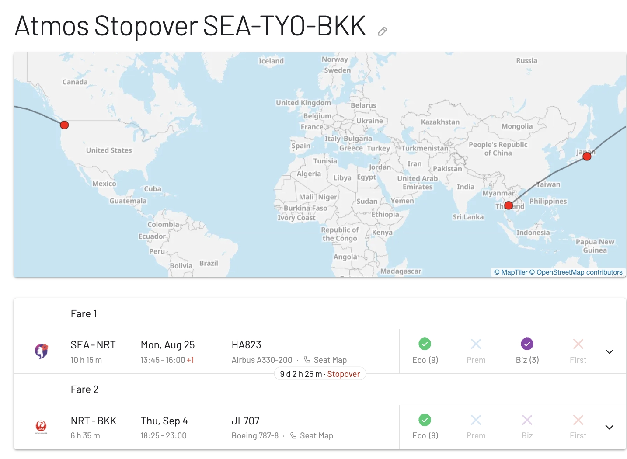The width and height of the screenshot is (627, 459).
Task: Click the Hawaiian Airlines logo on SEA-NRT row
Action: (x=42, y=351)
